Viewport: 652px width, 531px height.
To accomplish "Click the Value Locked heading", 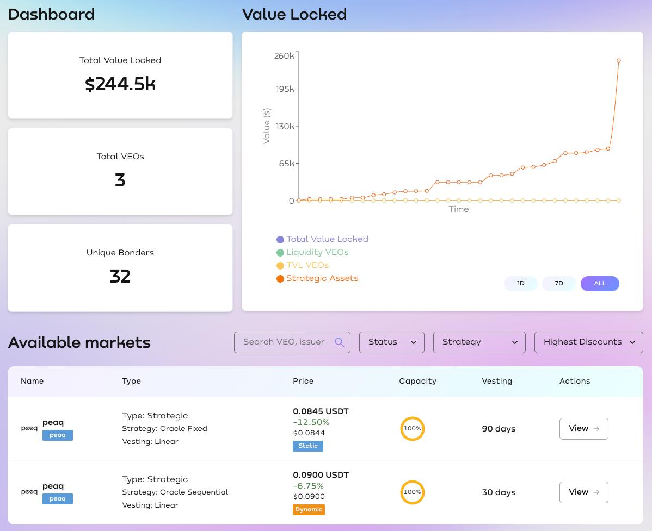I will (294, 15).
